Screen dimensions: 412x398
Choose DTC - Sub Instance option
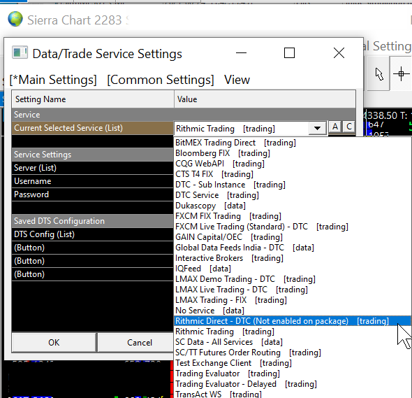tap(293, 185)
